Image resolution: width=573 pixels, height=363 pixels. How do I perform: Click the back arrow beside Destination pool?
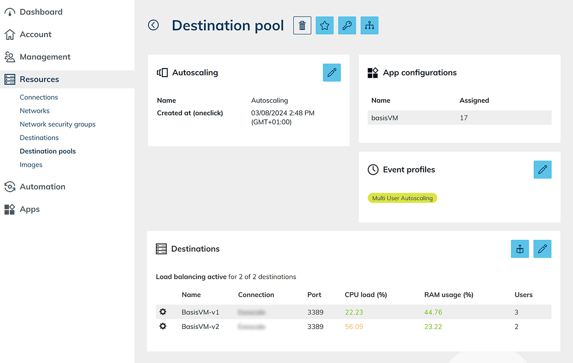pos(154,25)
